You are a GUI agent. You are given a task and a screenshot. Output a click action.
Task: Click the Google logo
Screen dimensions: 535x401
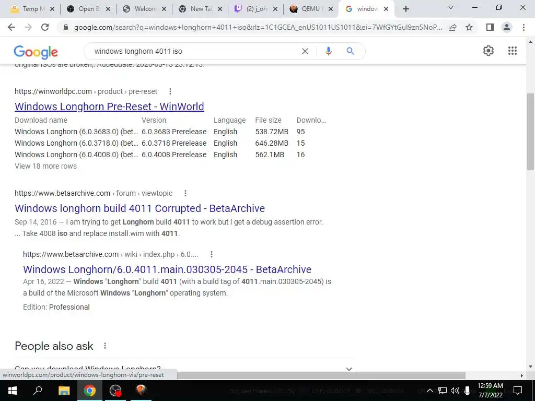(36, 52)
